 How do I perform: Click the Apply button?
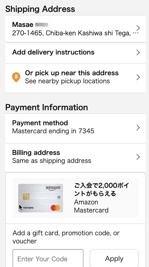114,258
